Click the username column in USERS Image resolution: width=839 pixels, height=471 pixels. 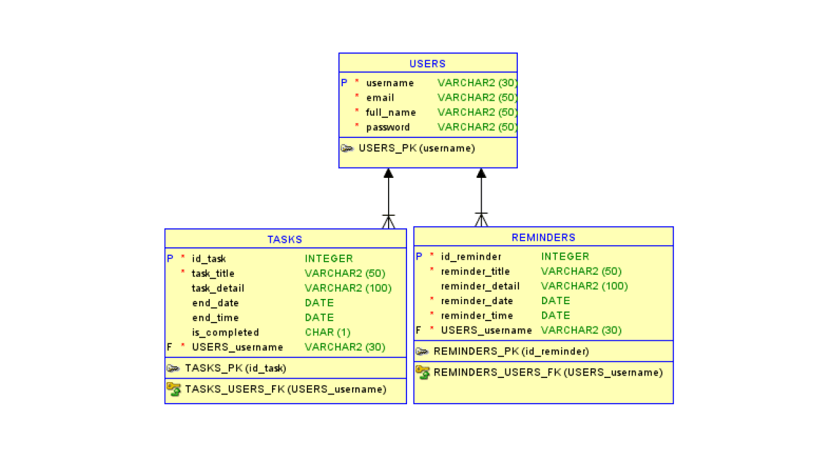point(390,83)
